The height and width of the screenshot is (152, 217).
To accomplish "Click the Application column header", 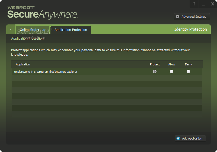I will pyautogui.click(x=23, y=64).
